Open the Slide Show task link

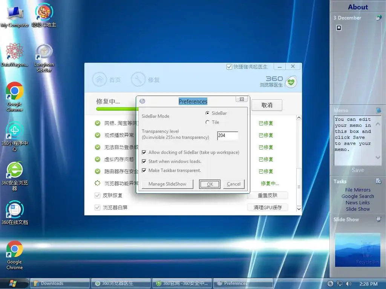click(358, 209)
